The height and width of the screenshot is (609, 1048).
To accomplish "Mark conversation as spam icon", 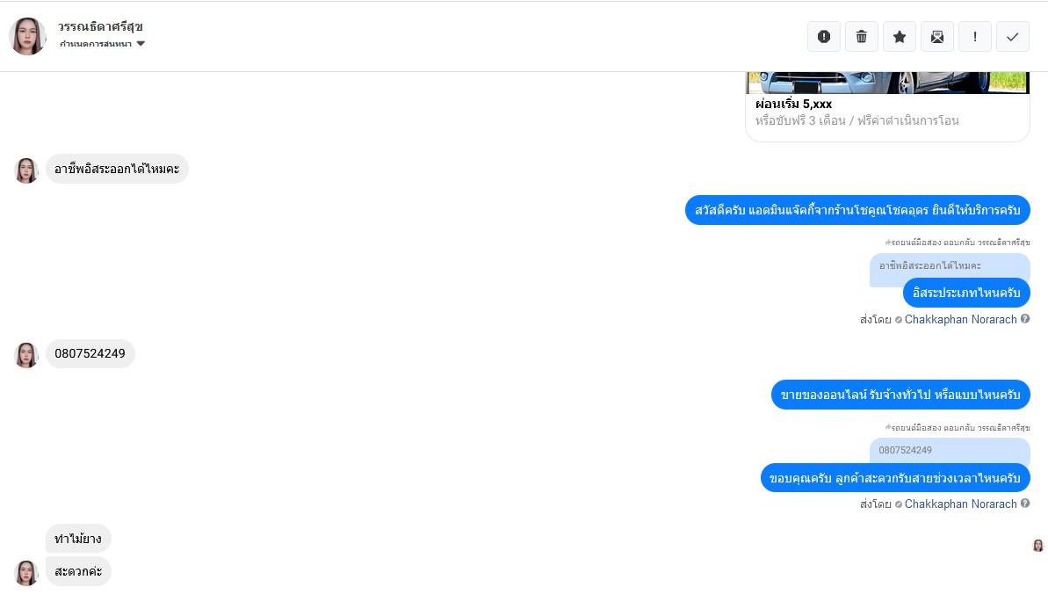I will pos(823,37).
